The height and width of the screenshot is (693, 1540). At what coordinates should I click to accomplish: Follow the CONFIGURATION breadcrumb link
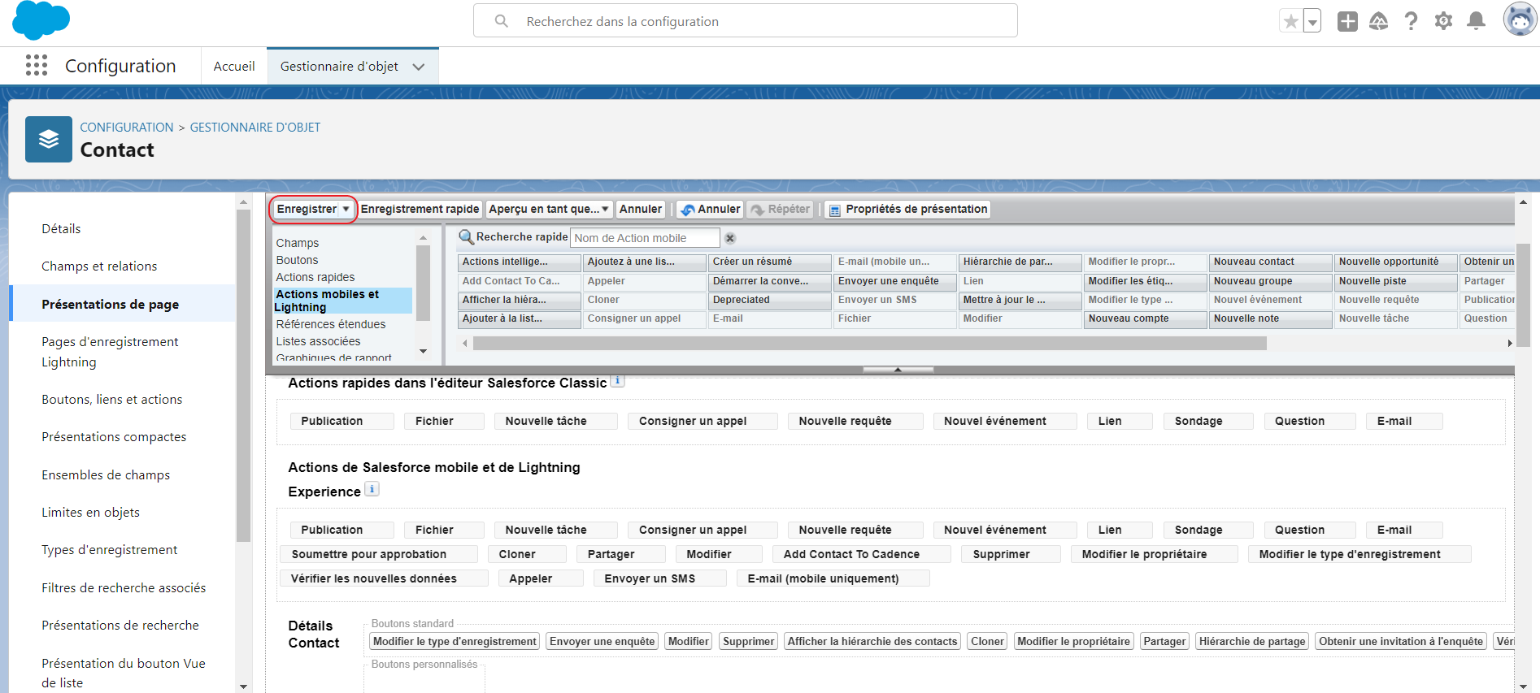coord(127,128)
